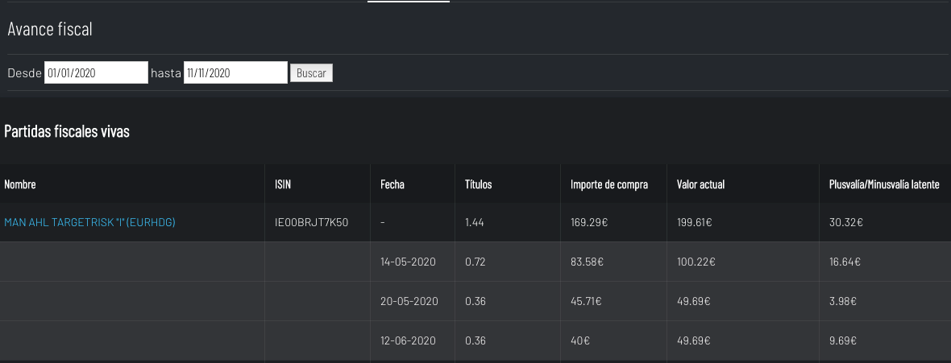The height and width of the screenshot is (363, 951).
Task: Click the Importe de compra column header
Action: pyautogui.click(x=609, y=184)
